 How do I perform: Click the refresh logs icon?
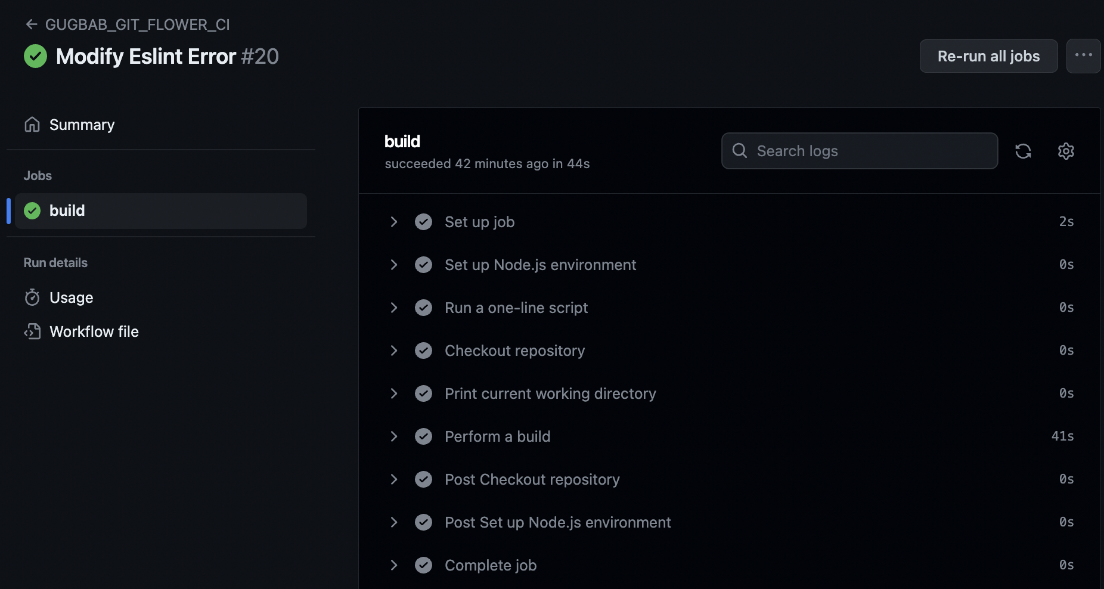coord(1023,151)
